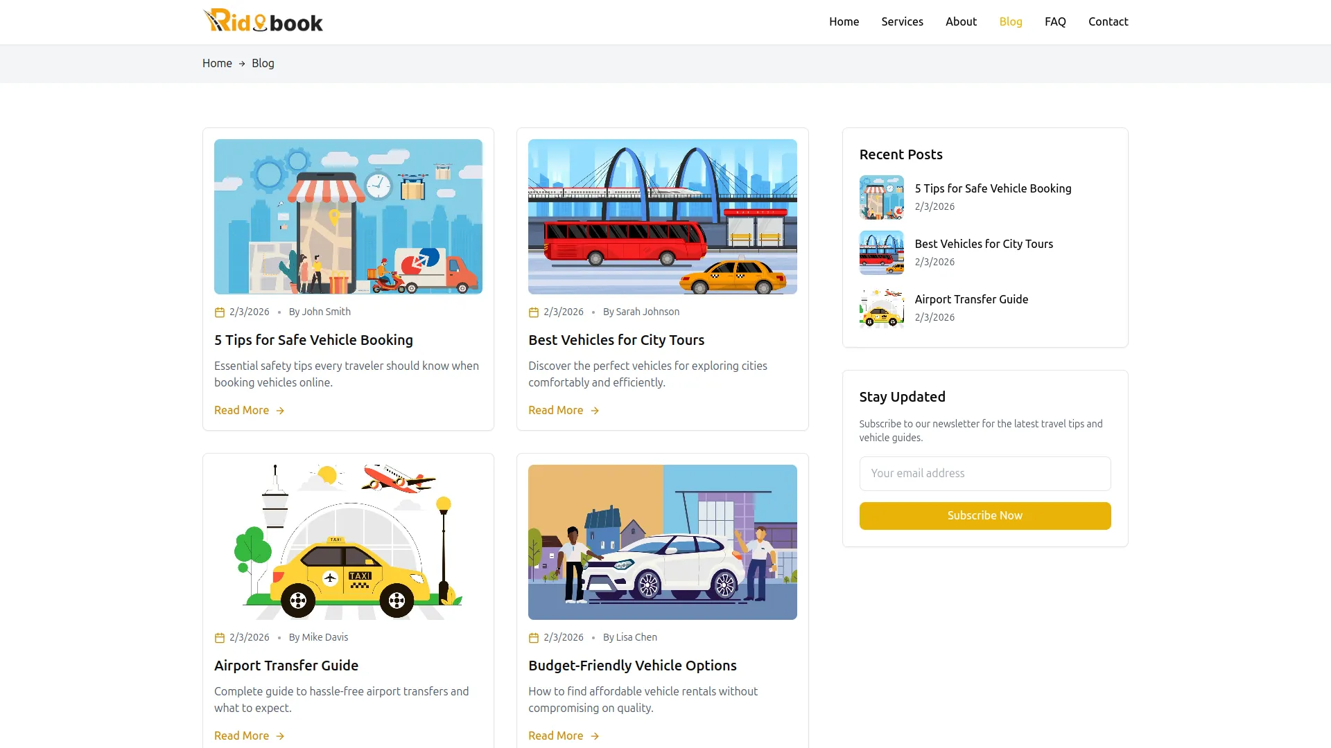Open the Budget-Friendly Vehicle Options card image

(x=662, y=542)
